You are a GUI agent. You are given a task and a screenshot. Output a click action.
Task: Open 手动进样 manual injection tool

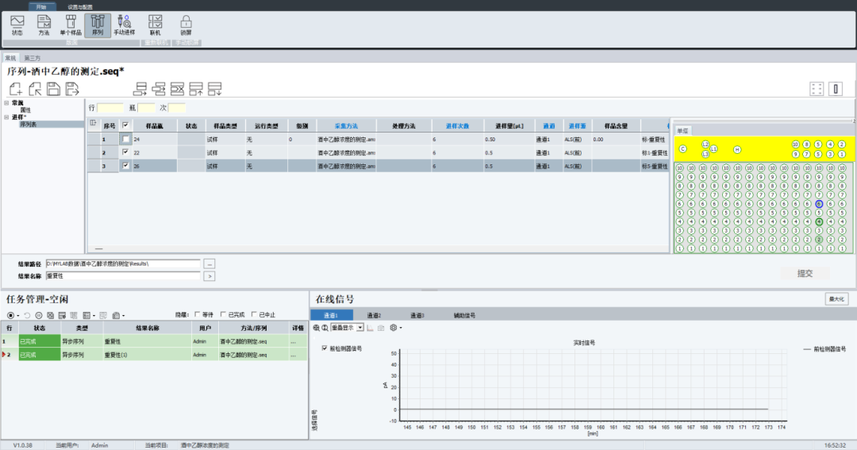[125, 25]
